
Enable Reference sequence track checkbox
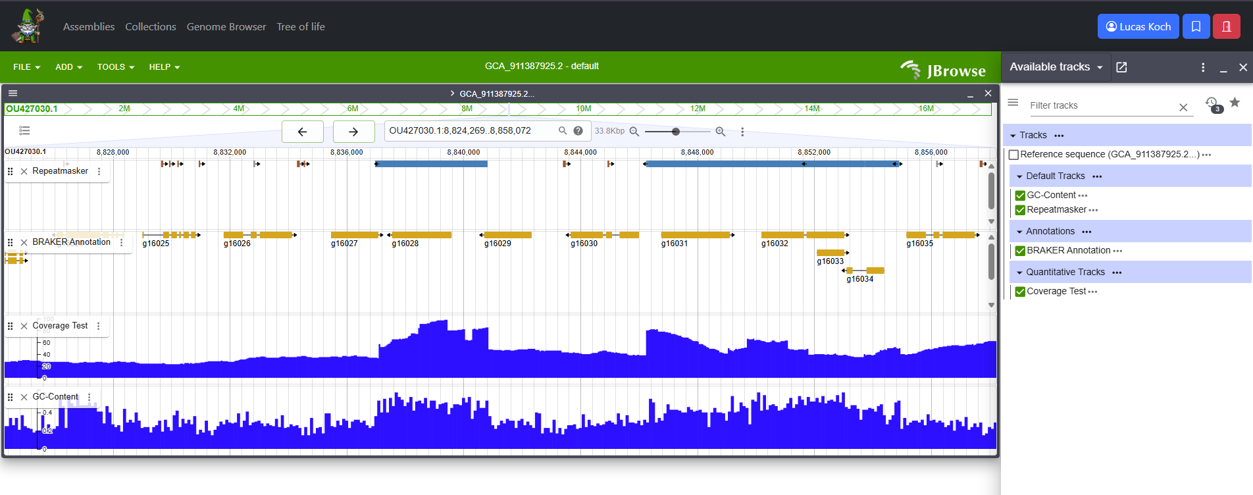click(1014, 155)
